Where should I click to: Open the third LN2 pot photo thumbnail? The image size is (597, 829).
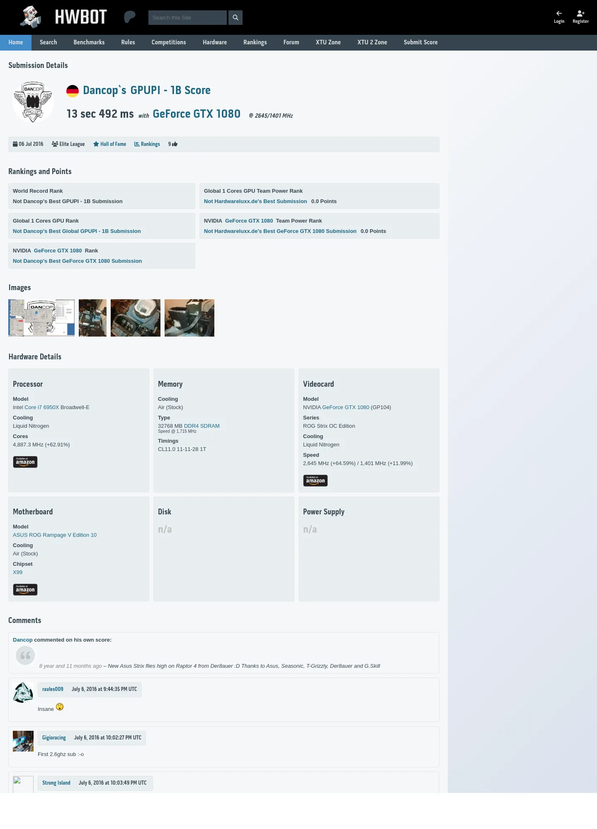click(136, 318)
